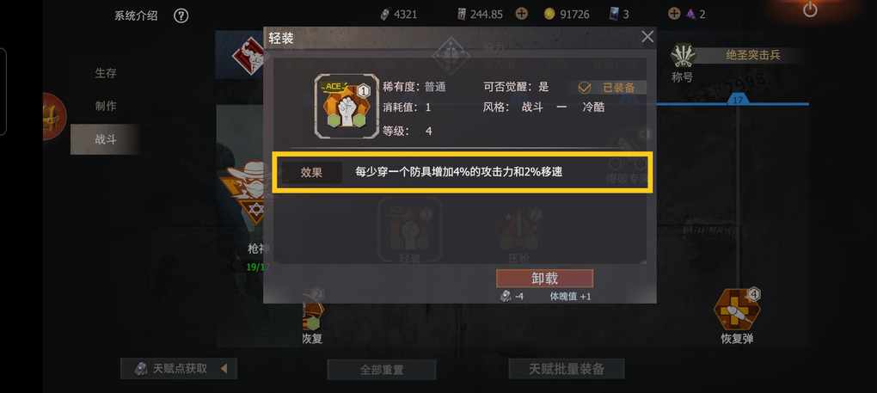Click the 天赋批量装备 button
The width and height of the screenshot is (877, 393).
point(566,369)
